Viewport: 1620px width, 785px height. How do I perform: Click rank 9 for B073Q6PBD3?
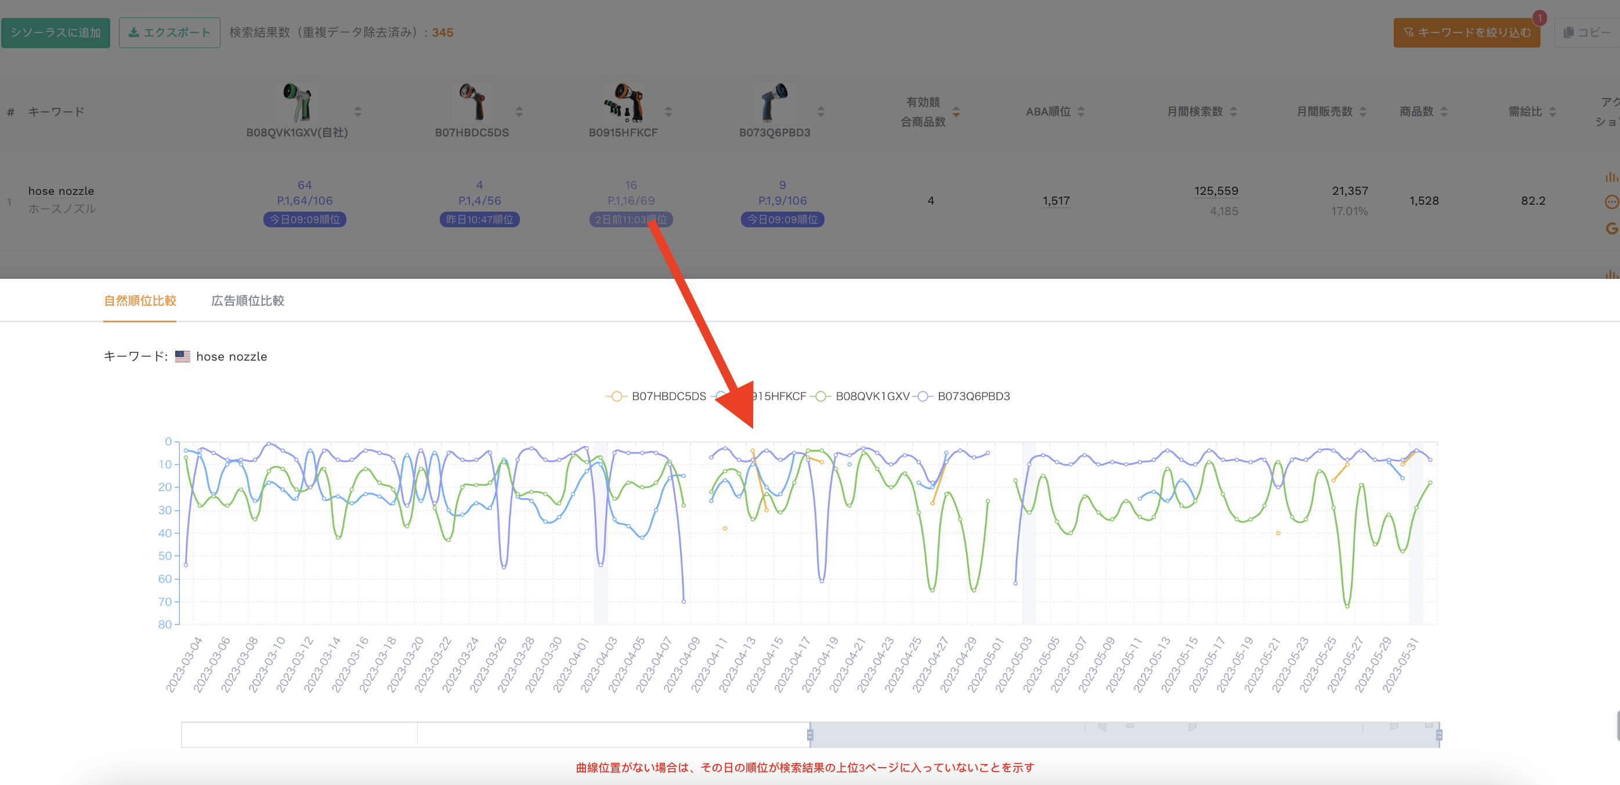(x=782, y=186)
